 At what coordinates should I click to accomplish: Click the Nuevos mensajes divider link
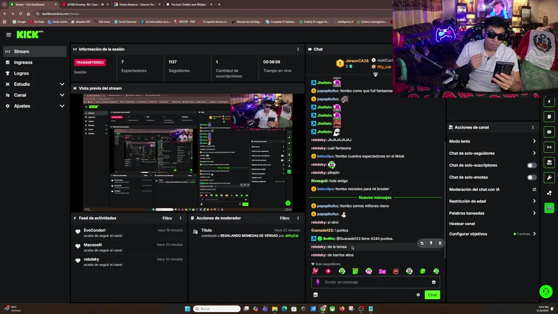tap(375, 198)
